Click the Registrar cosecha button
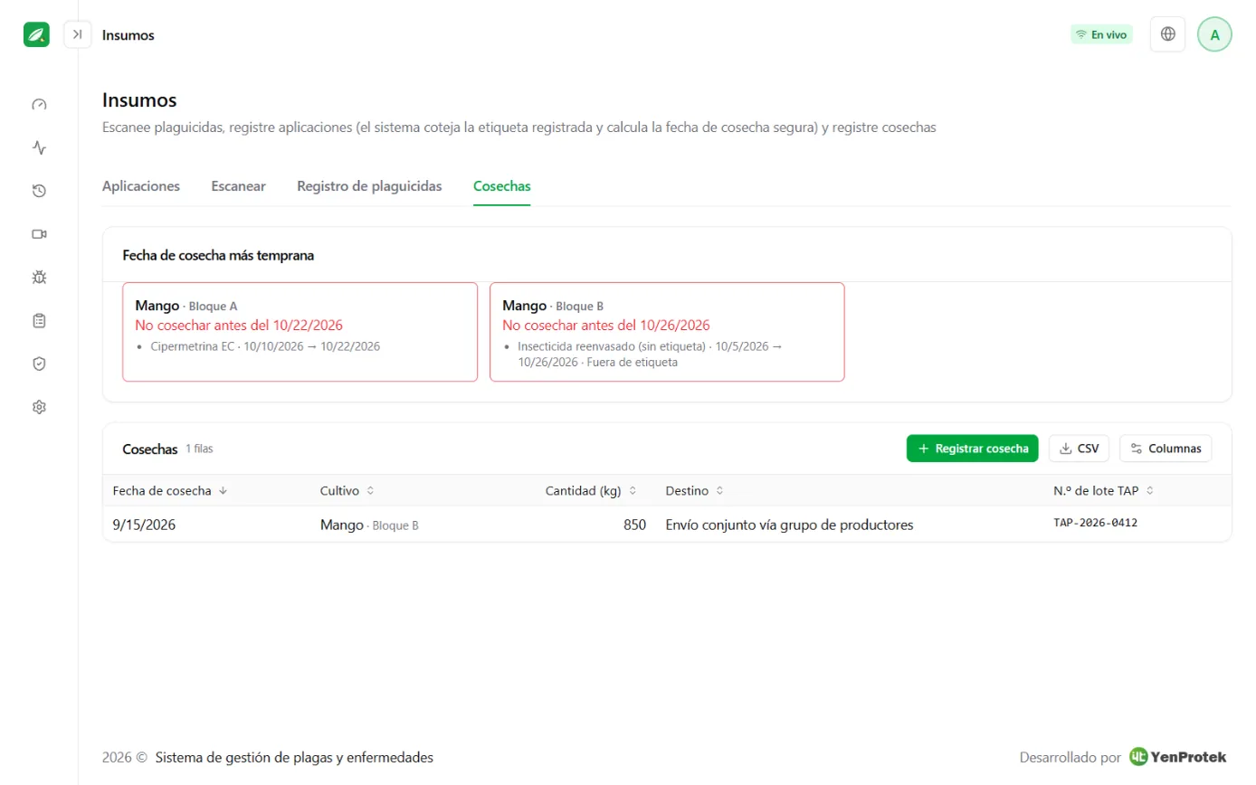Screen dimensions: 1256x785 [973, 449]
